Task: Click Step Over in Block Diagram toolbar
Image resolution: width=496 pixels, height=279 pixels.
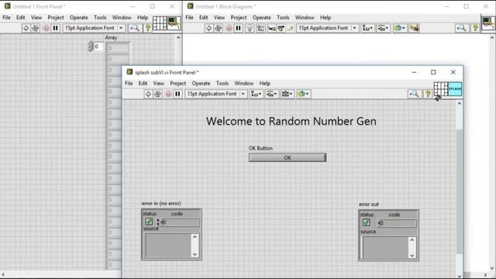Action: [x=281, y=28]
